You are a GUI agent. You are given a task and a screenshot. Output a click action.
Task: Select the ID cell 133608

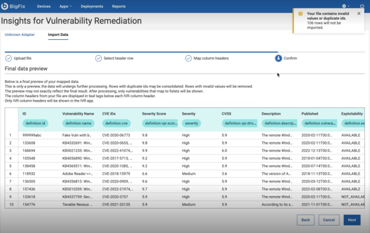pyautogui.click(x=29, y=143)
